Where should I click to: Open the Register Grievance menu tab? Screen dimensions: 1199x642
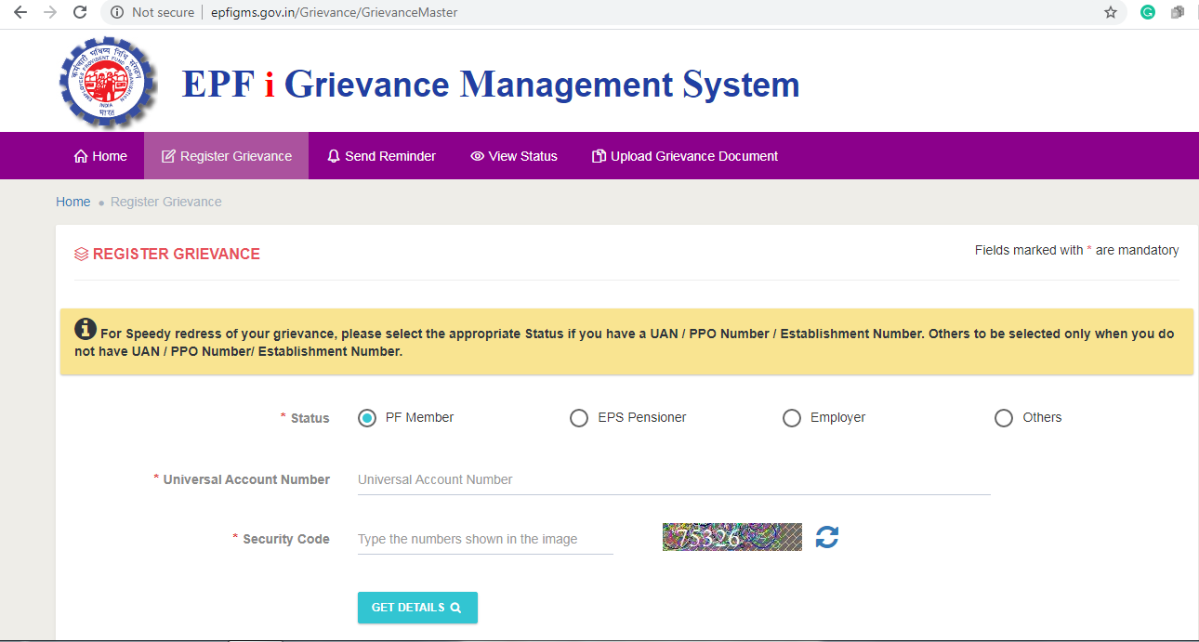click(x=227, y=156)
